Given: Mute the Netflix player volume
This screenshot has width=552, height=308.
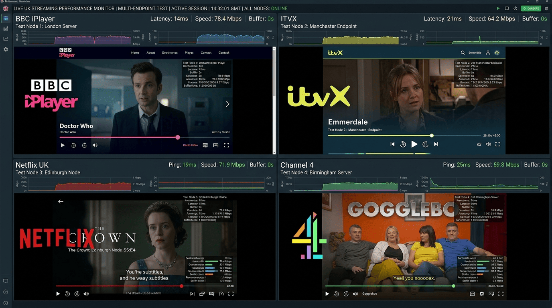Looking at the screenshot, I should (x=86, y=294).
